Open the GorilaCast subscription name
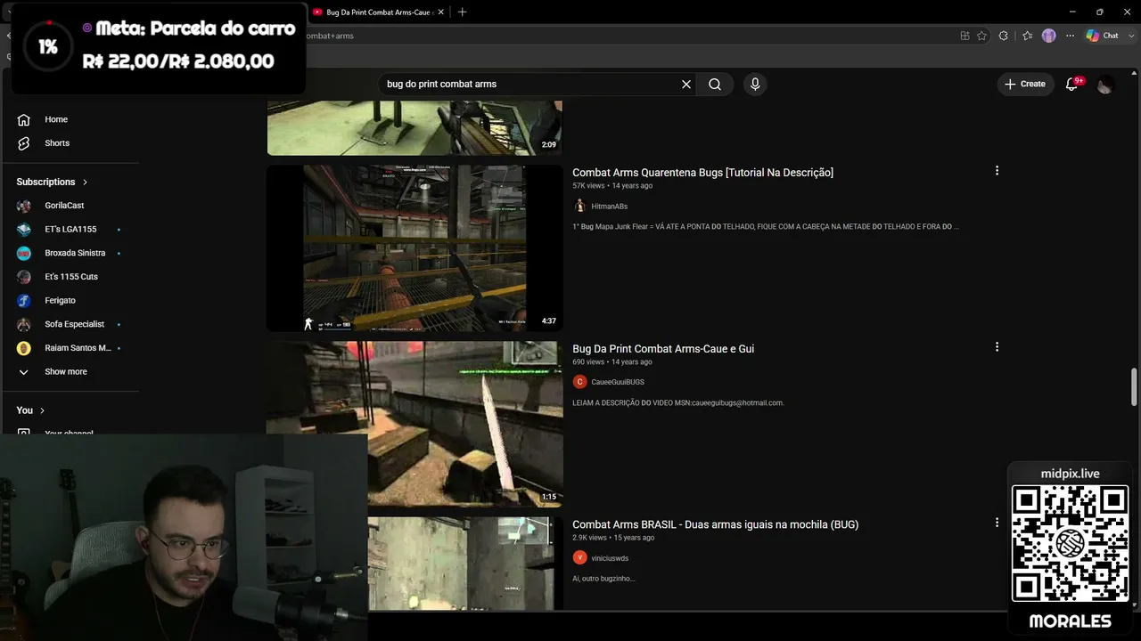 pyautogui.click(x=64, y=206)
